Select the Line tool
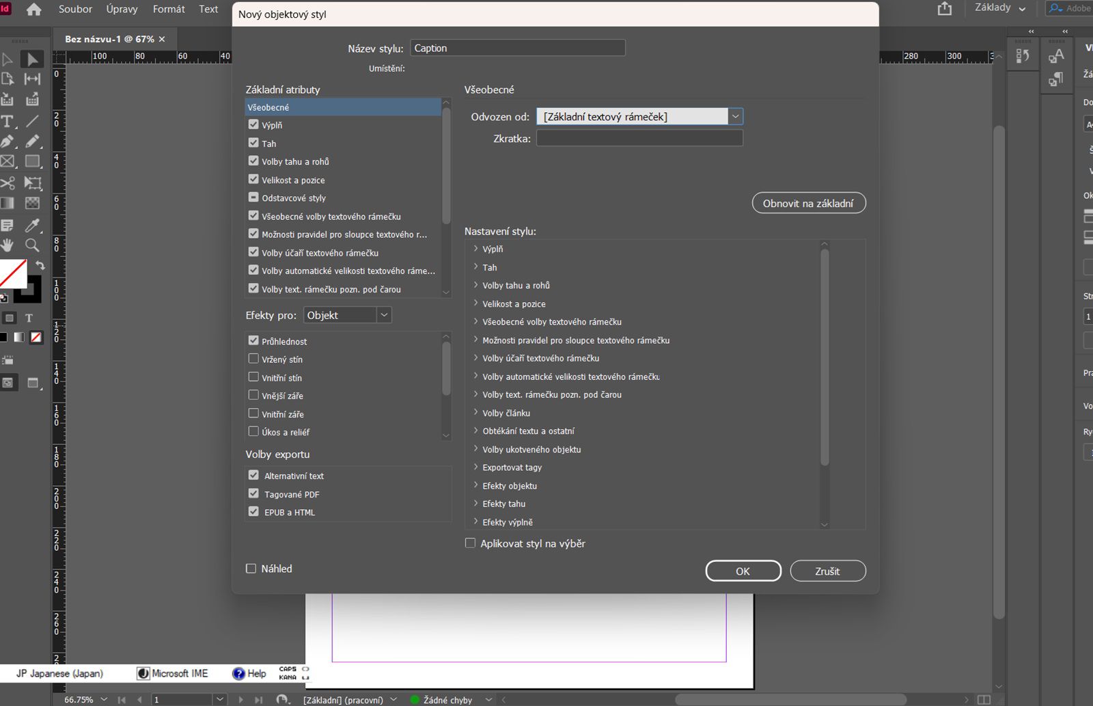1093x706 pixels. 32,121
